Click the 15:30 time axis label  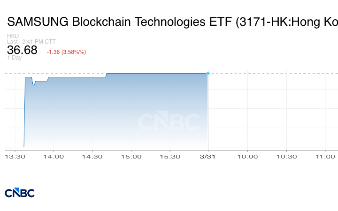coord(170,157)
